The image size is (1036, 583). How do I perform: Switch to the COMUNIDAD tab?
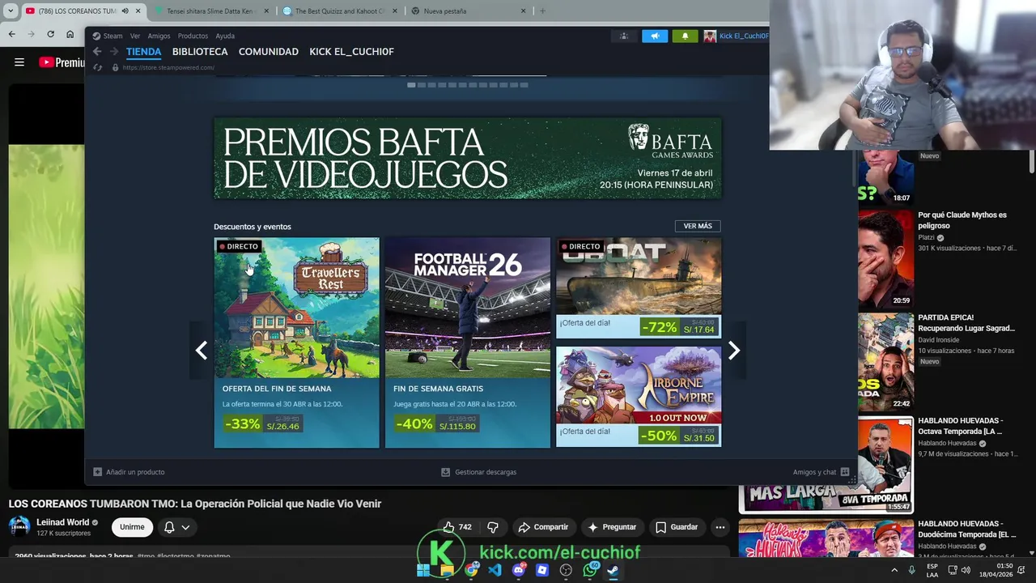269,52
